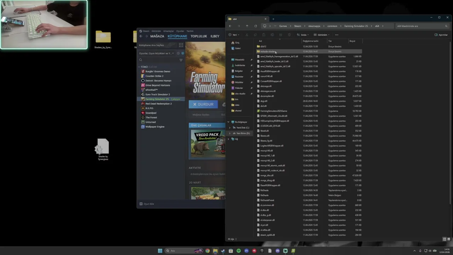Click Oyun Ekle in Steam footer

(x=147, y=204)
